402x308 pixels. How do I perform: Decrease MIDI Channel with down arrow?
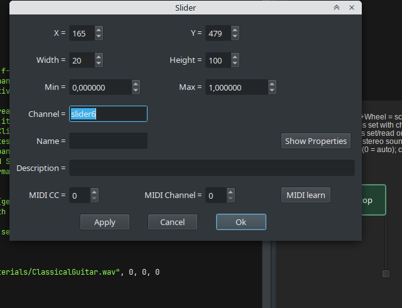point(231,199)
